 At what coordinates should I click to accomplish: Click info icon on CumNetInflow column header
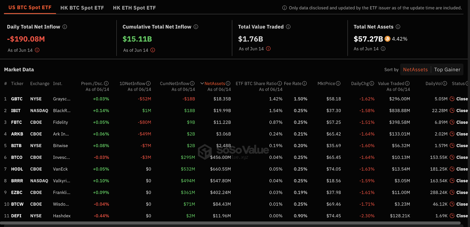click(x=192, y=83)
